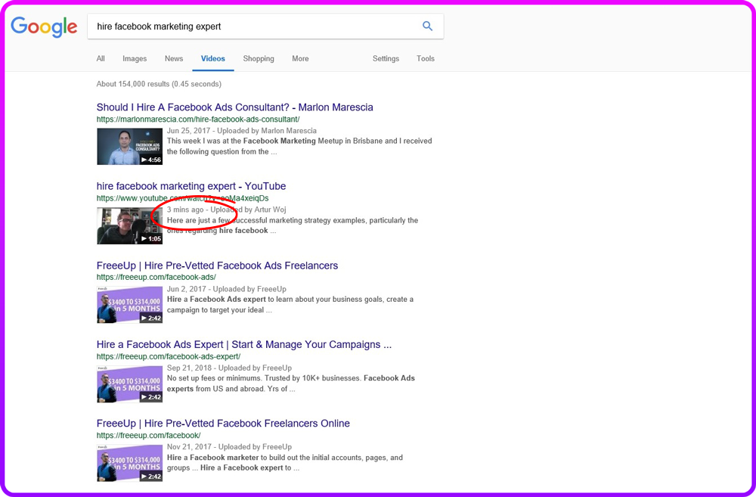The width and height of the screenshot is (756, 497).
Task: Open 'hire facebook marketing expert - YouTube' result
Action: pyautogui.click(x=191, y=186)
